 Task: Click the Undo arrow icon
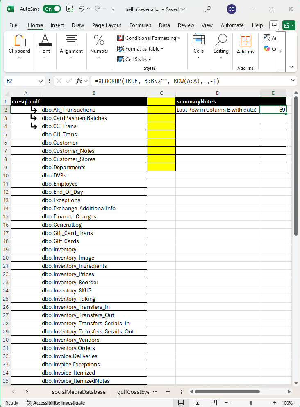(x=81, y=9)
